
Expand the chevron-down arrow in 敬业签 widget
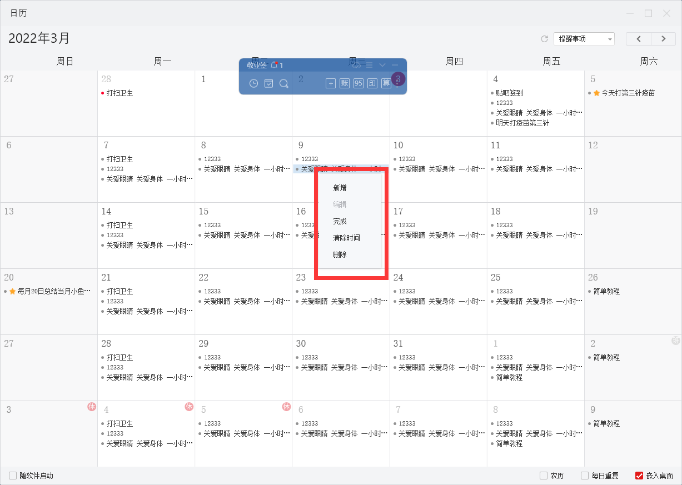pyautogui.click(x=382, y=65)
